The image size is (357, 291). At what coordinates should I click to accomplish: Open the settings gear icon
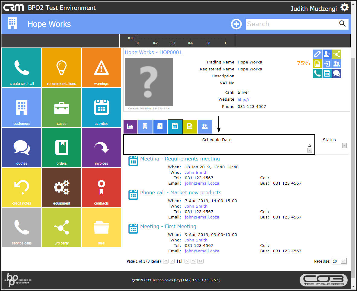pyautogui.click(x=345, y=8)
